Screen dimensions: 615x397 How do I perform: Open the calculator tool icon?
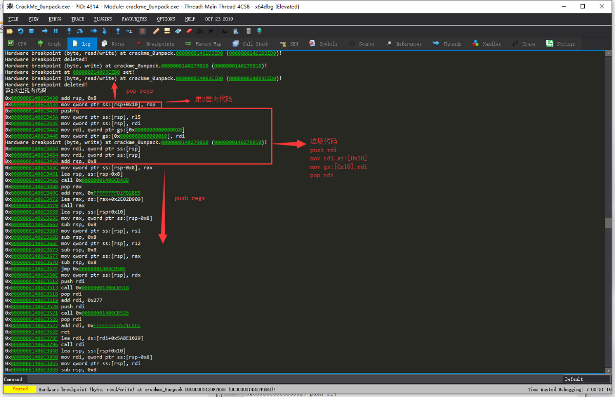tap(249, 31)
